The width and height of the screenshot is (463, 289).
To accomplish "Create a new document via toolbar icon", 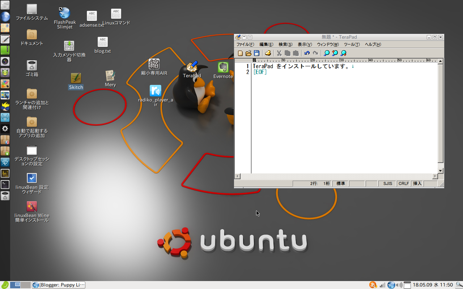I will coord(240,53).
